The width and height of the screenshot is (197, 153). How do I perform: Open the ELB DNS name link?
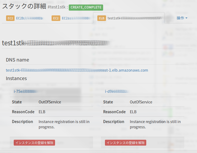[77, 70]
